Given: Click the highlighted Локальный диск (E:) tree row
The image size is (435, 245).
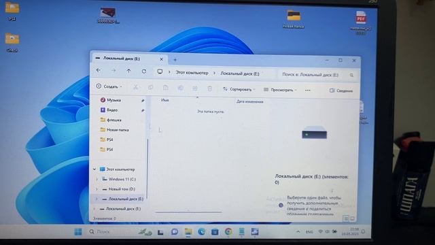Looking at the screenshot, I should 118,199.
